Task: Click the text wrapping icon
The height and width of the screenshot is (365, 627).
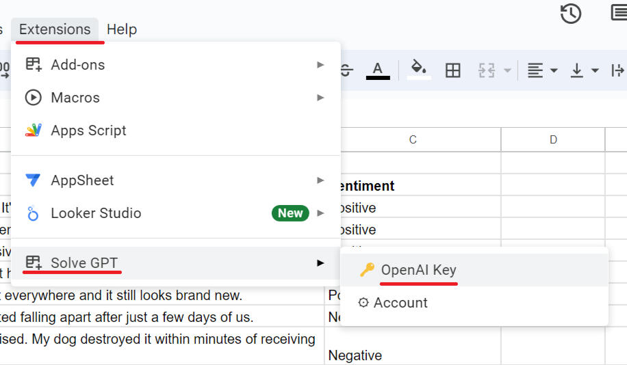Action: 617,70
